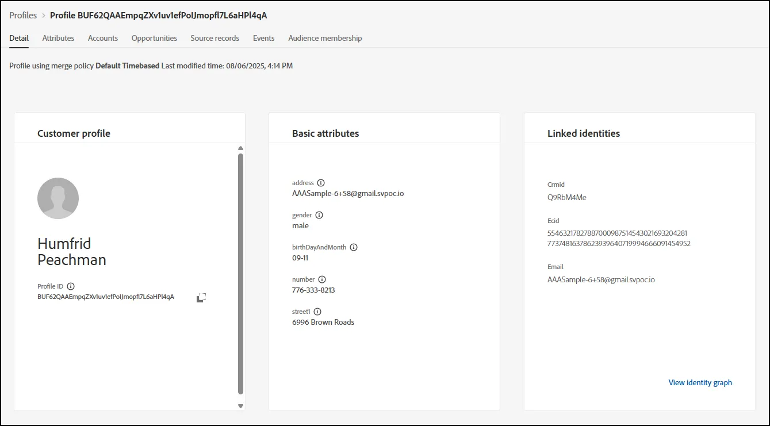This screenshot has height=426, width=770.
Task: Click the name Humfrid Peachman
Action: click(x=72, y=252)
